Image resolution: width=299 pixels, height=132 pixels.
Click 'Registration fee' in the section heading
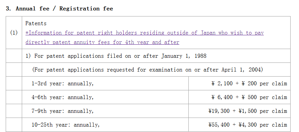click(x=86, y=9)
